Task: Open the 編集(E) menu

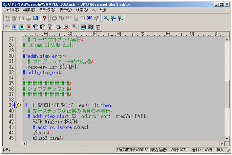Action: (29, 10)
